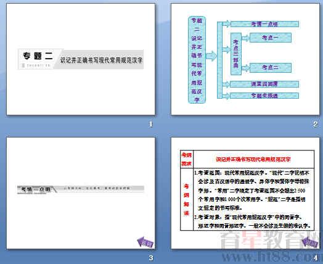Select slide 1 thumbnail titled 专题二
323x264 pixels.
(x=81, y=59)
